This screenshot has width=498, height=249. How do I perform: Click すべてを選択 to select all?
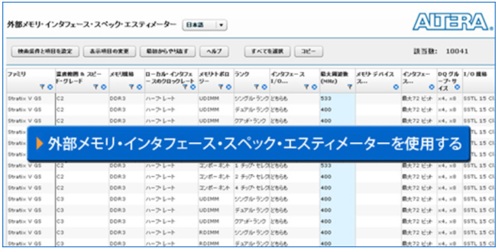267,51
